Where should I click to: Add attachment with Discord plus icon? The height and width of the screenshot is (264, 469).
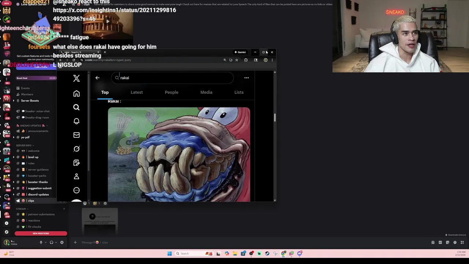pos(75,242)
